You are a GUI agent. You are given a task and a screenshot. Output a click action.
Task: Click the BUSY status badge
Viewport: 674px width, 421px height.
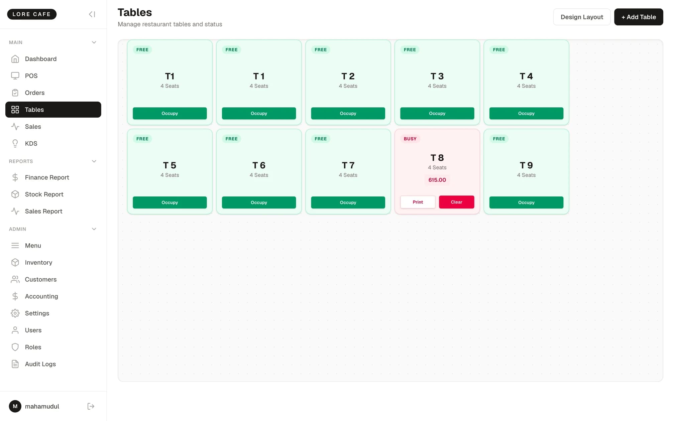coord(410,139)
